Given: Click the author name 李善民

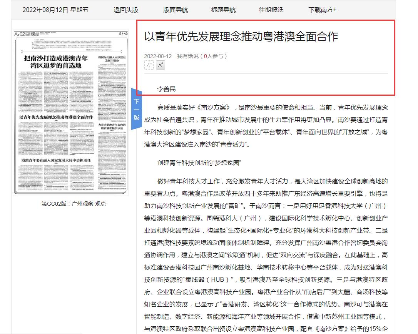Looking at the screenshot, I should [166, 89].
